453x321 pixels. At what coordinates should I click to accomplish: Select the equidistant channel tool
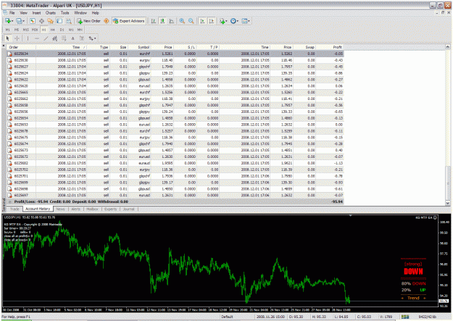click(55, 38)
